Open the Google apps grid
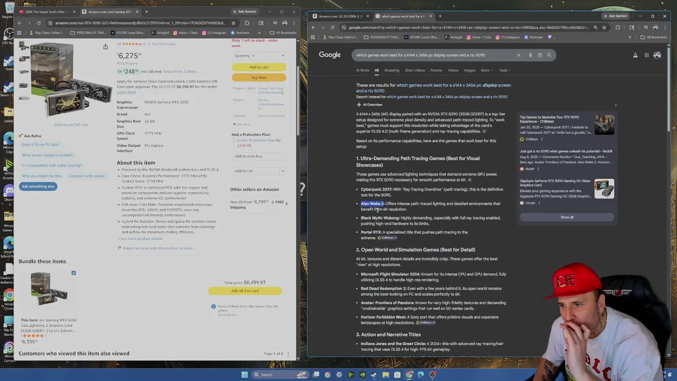677x381 pixels. pos(646,55)
